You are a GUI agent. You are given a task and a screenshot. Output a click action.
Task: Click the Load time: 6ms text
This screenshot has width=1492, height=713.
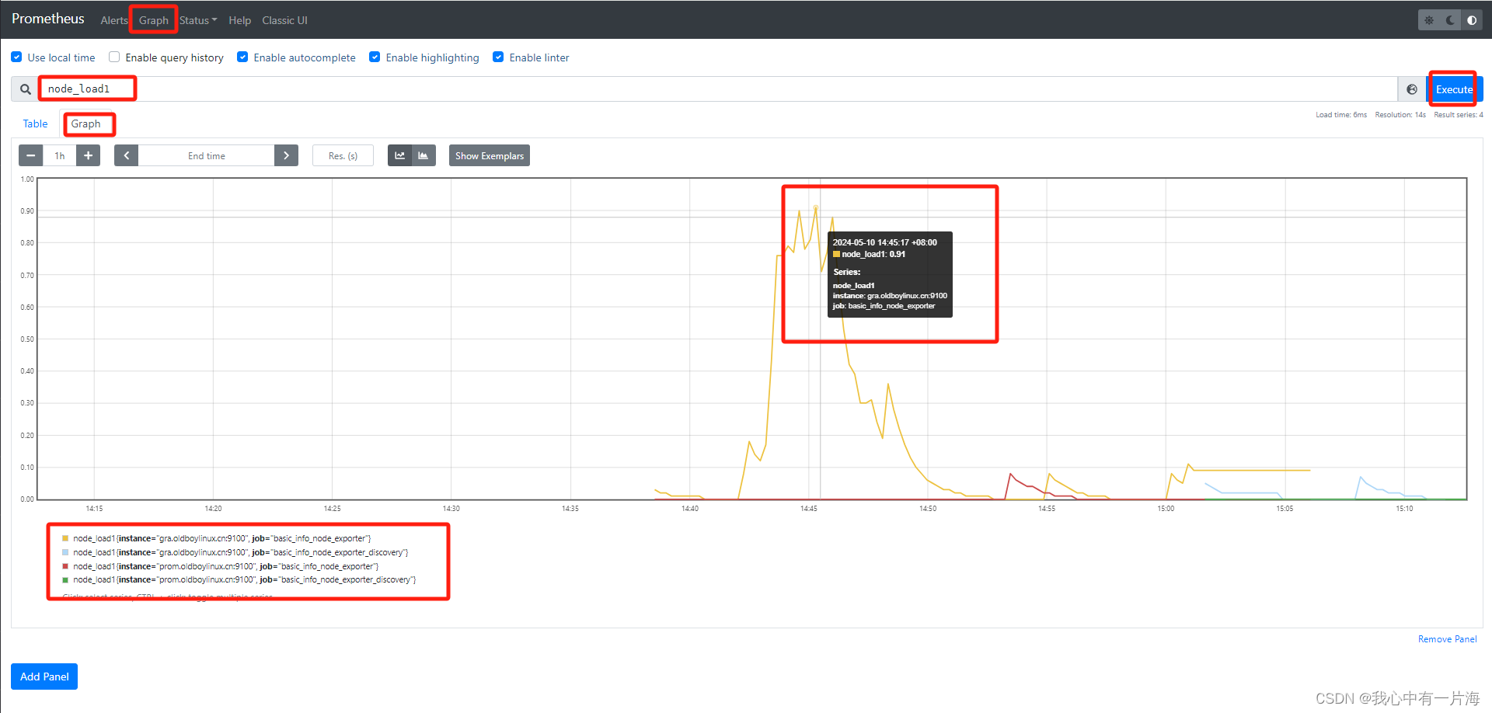[1341, 115]
